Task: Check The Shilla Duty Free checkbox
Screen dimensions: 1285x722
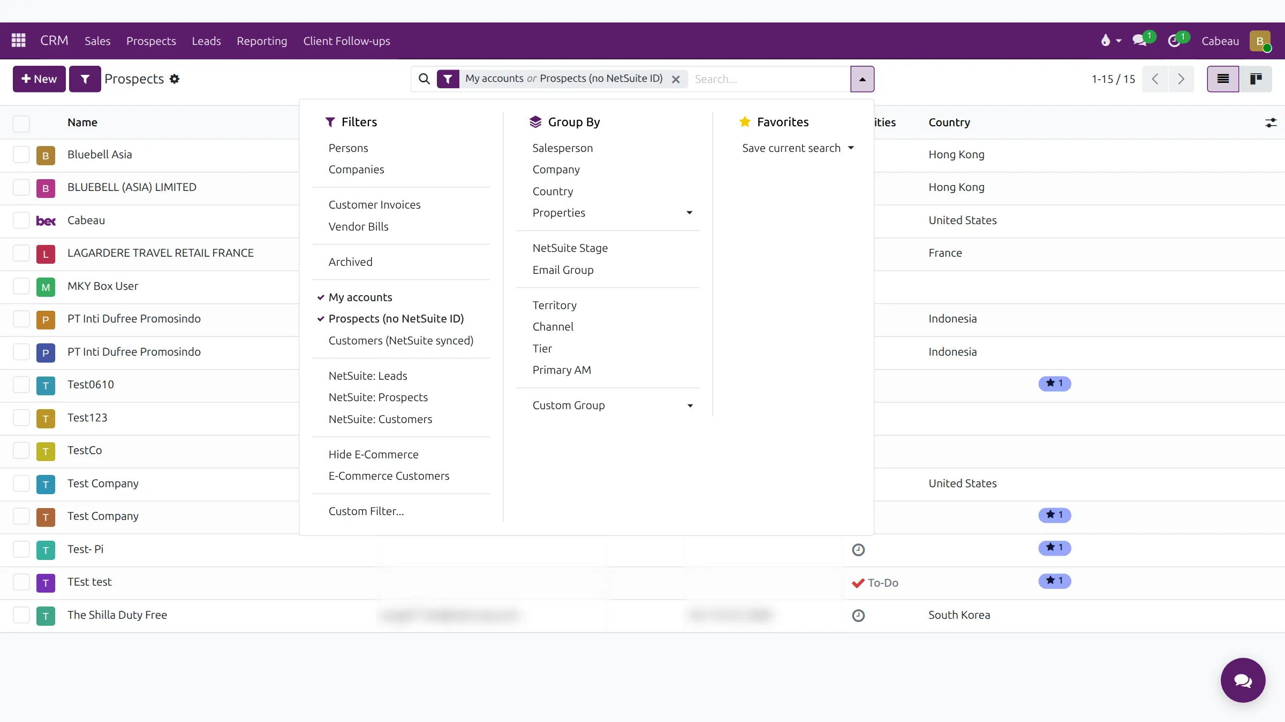Action: [21, 616]
